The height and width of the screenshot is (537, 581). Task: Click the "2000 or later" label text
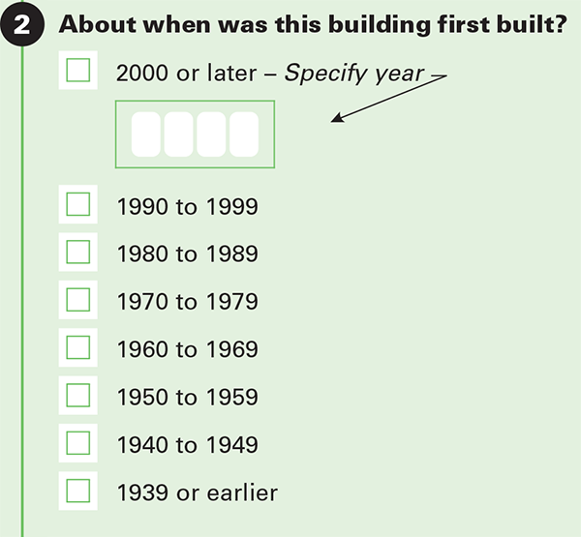click(x=186, y=73)
